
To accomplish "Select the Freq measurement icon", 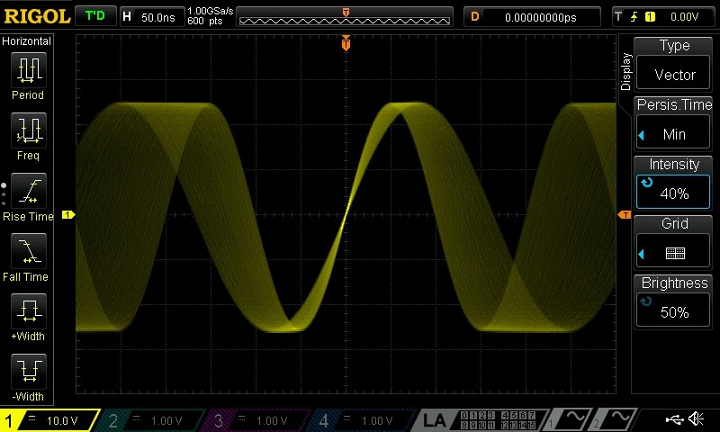I will tap(27, 131).
